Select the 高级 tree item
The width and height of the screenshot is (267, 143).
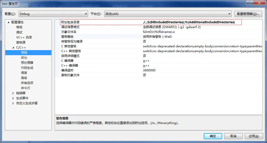coord(24,78)
